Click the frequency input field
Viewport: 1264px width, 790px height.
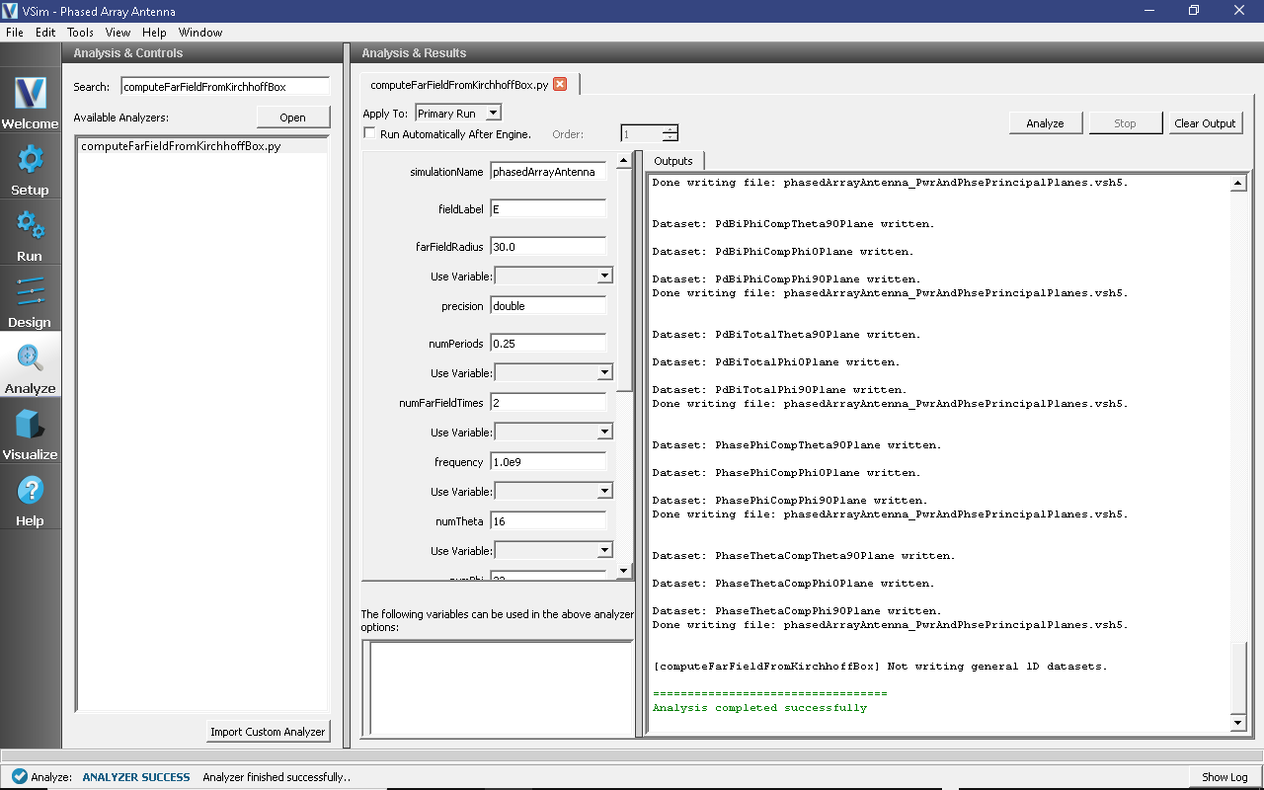tap(548, 462)
